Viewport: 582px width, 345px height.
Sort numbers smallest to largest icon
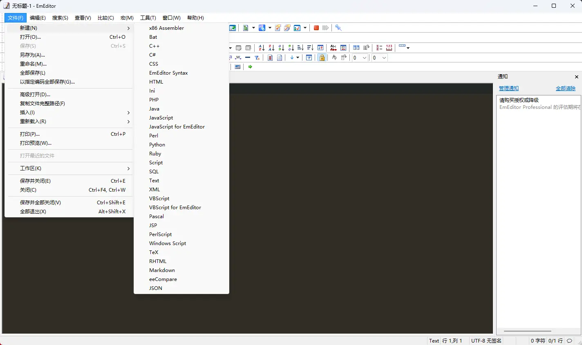[281, 48]
